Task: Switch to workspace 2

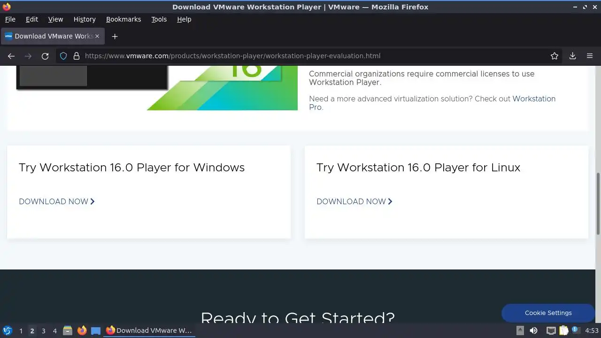Action: (x=32, y=331)
